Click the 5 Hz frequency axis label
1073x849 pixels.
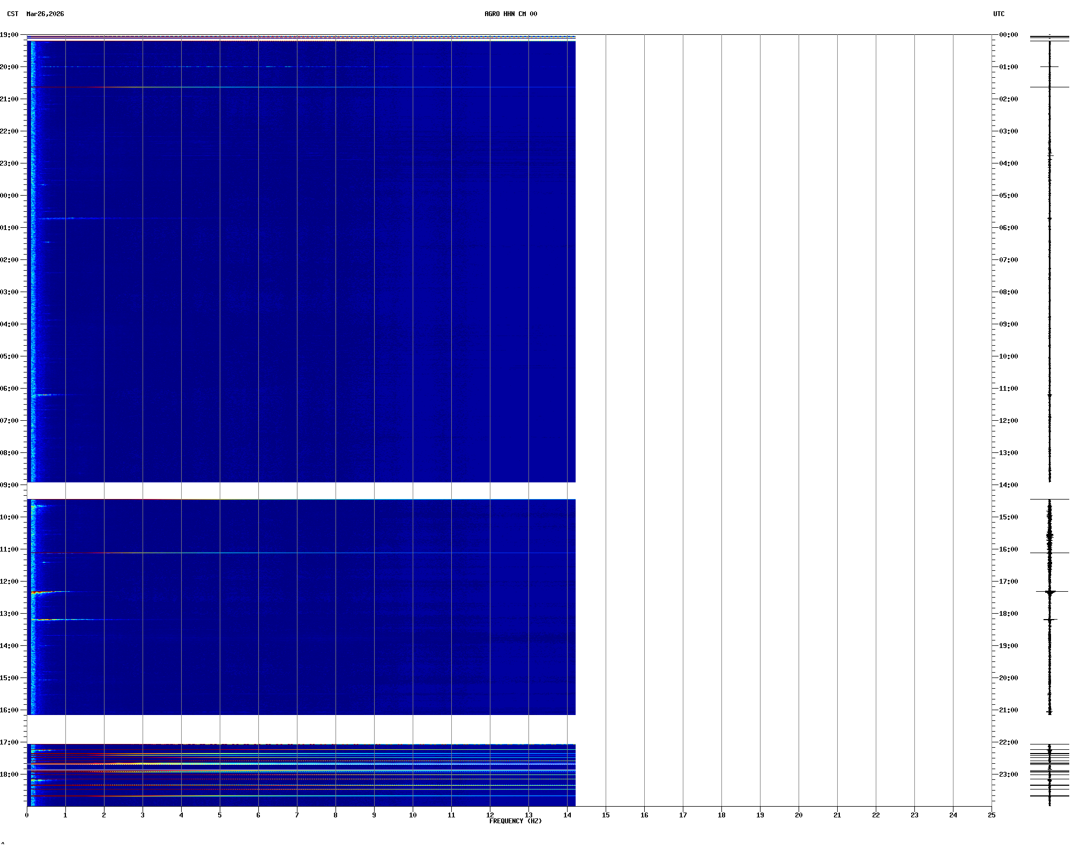pyautogui.click(x=220, y=815)
